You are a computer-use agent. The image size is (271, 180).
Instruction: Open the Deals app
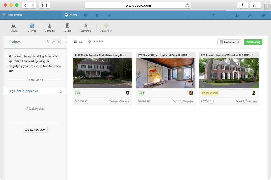coord(68,27)
